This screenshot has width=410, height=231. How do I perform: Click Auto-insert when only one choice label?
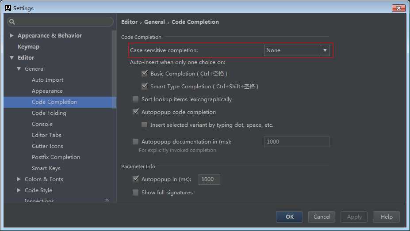[x=177, y=62]
